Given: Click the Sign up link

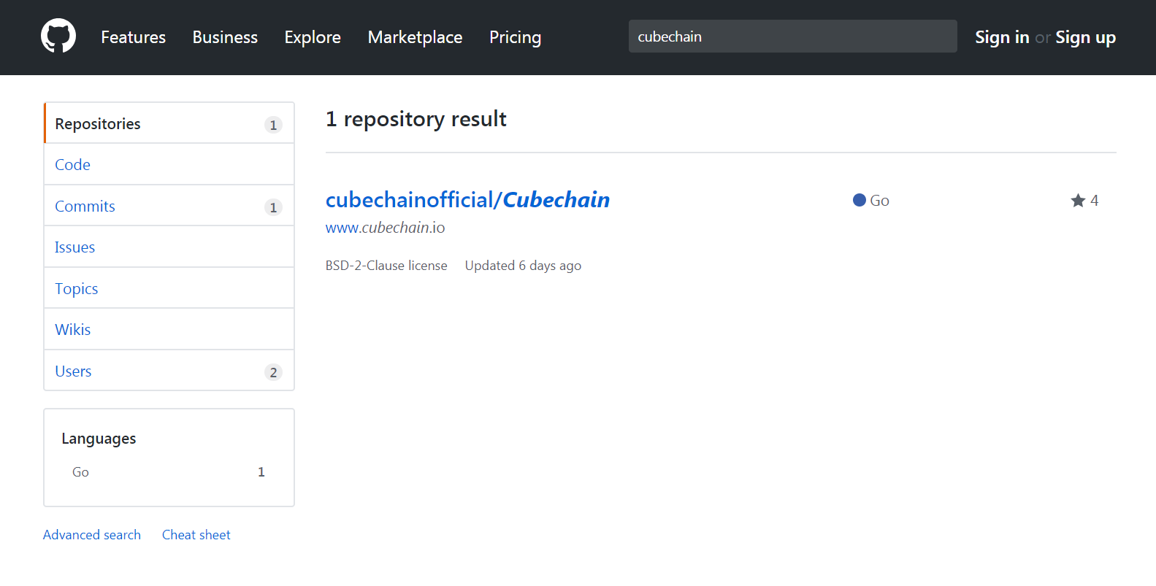Looking at the screenshot, I should 1085,37.
